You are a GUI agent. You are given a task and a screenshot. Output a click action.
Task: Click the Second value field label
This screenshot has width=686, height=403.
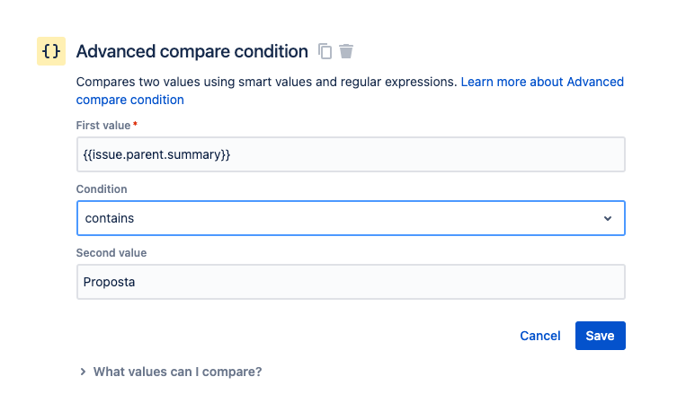point(111,253)
